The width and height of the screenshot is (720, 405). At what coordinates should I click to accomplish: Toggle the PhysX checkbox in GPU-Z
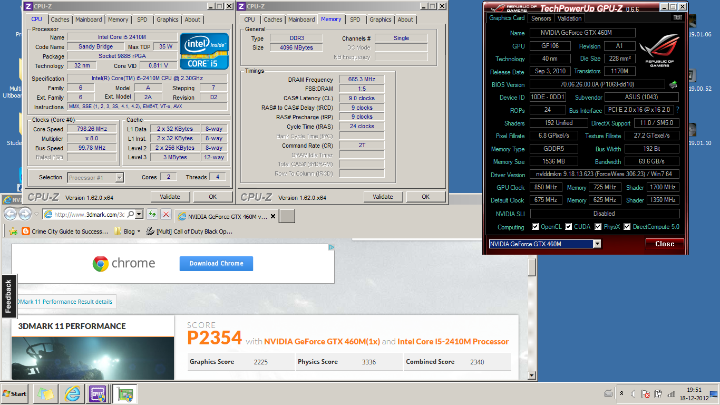tap(598, 227)
